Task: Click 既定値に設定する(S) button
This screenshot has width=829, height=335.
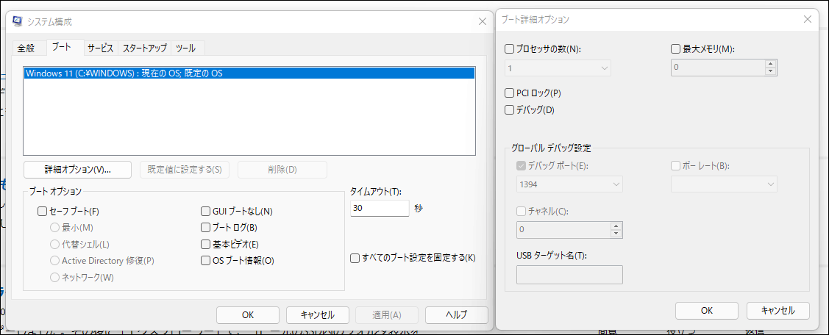Action: (x=185, y=170)
